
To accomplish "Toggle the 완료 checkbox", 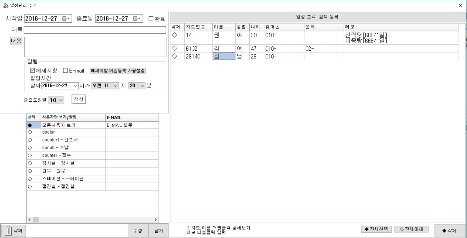I will [151, 19].
